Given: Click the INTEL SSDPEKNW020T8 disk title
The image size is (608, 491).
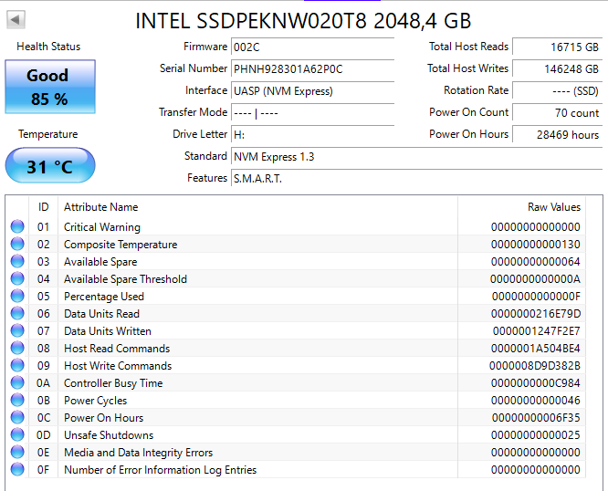Looking at the screenshot, I should [x=303, y=20].
